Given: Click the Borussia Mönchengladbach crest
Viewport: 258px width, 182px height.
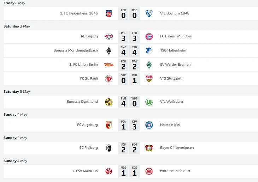Looking at the screenshot, I should pyautogui.click(x=109, y=50).
